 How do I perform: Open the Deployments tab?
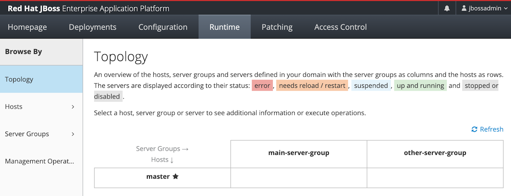tap(92, 27)
